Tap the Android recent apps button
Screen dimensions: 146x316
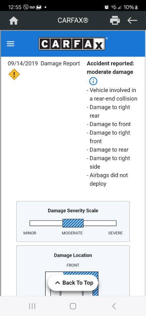(x=32, y=306)
